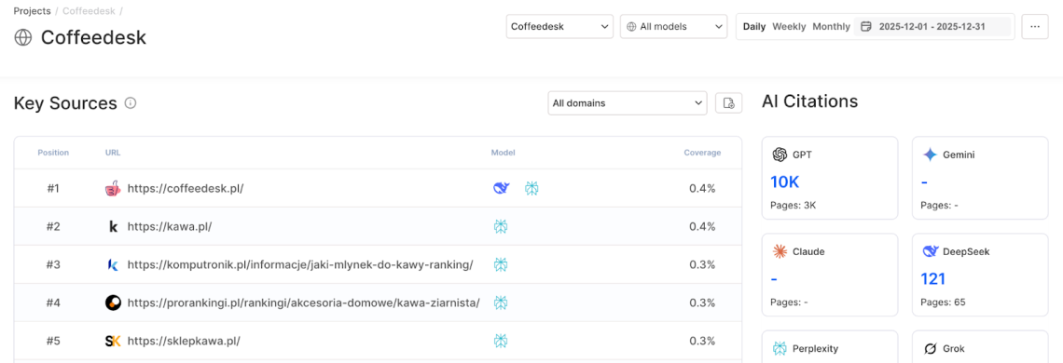This screenshot has width=1063, height=363.
Task: Open the komputronik.pl mlynek ranking link
Action: click(300, 264)
